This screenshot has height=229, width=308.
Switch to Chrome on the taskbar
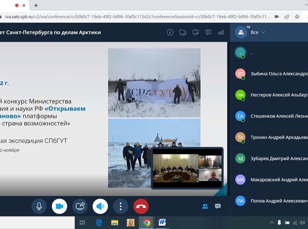coord(146,223)
